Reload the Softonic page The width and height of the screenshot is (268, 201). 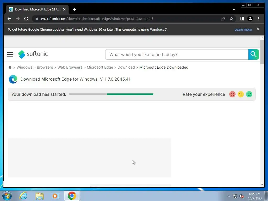(x=26, y=19)
